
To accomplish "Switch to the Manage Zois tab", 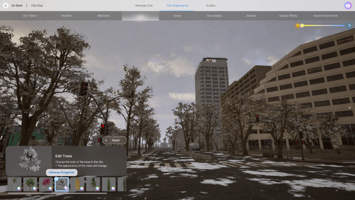I will click(144, 5).
